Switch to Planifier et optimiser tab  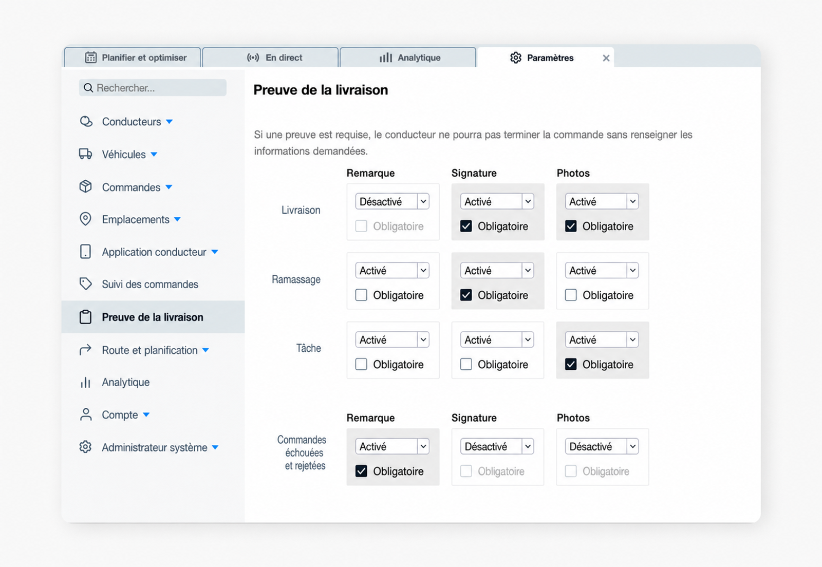tap(133, 58)
